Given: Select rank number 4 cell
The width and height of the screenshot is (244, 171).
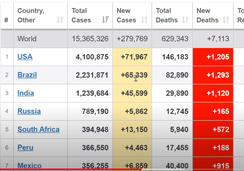Looking at the screenshot, I should click(x=7, y=111).
